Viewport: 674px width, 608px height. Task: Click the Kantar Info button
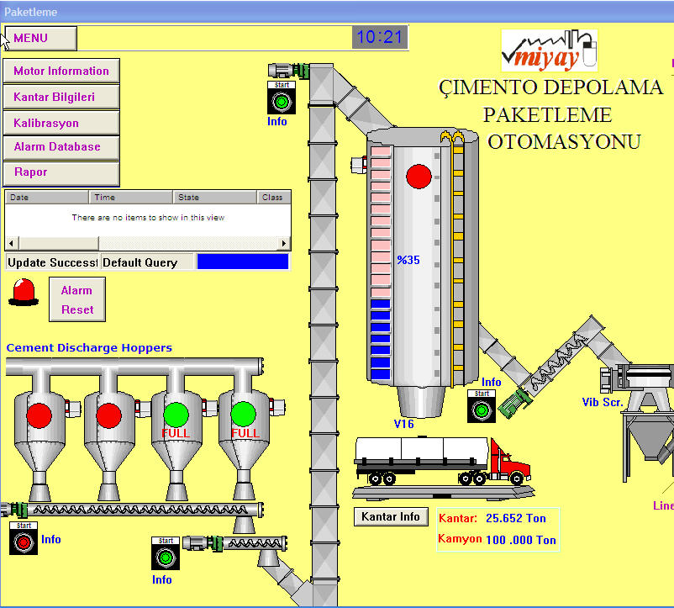tap(391, 516)
